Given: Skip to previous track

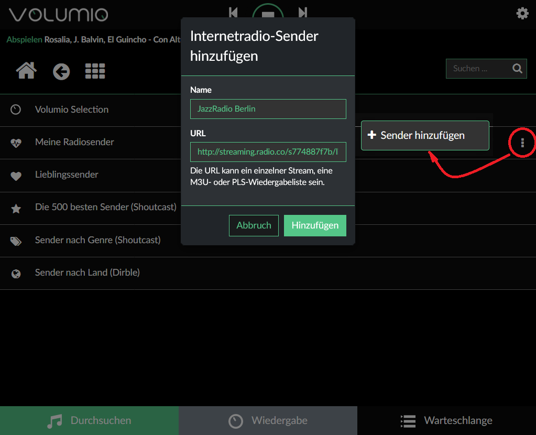Looking at the screenshot, I should pyautogui.click(x=234, y=12).
